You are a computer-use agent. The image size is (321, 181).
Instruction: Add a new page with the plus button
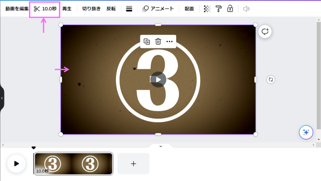[134, 163]
